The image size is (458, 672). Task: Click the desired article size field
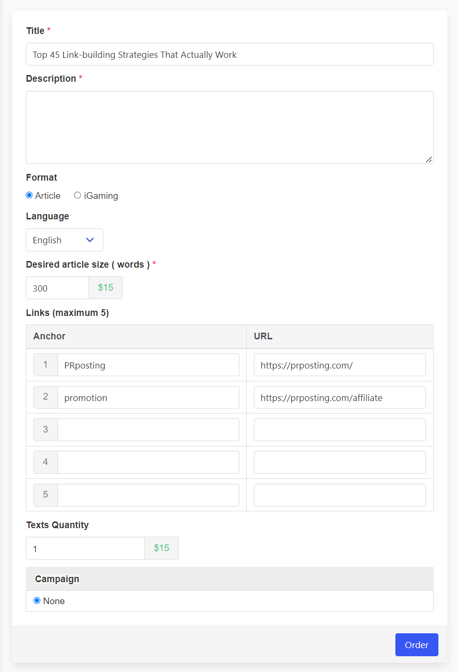coord(57,288)
